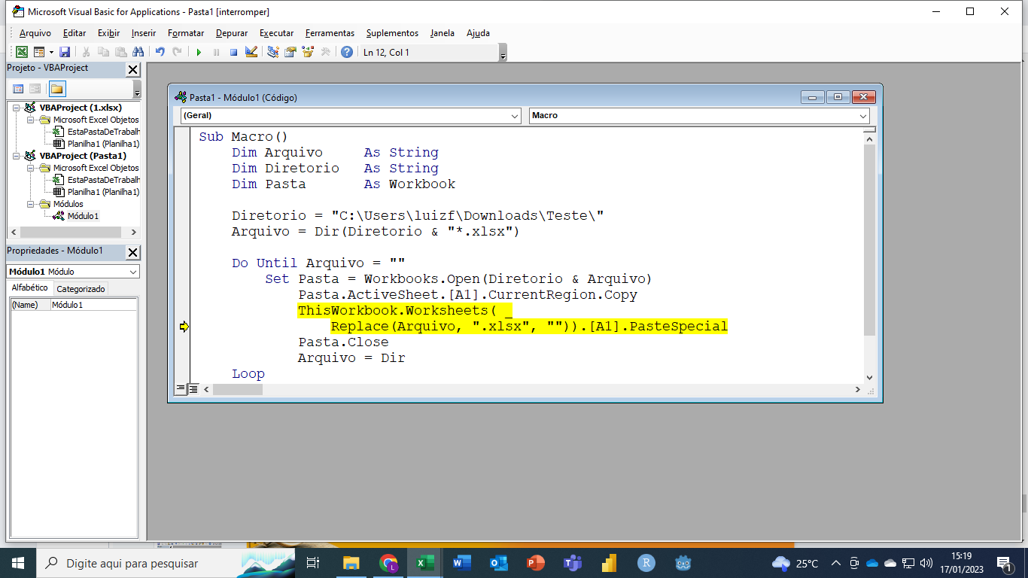Open the Insert UserForm dropdown arrow

[51, 52]
